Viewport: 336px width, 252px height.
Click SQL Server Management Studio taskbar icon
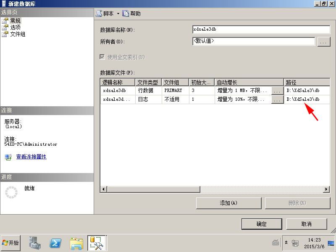[x=97, y=243]
